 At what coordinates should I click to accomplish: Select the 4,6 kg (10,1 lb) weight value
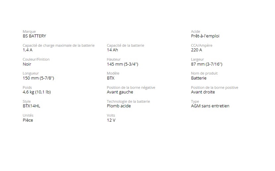[x=36, y=92]
